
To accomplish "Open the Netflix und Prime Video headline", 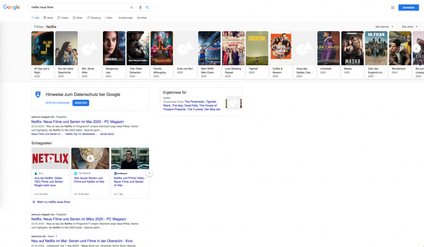I will (x=129, y=182).
